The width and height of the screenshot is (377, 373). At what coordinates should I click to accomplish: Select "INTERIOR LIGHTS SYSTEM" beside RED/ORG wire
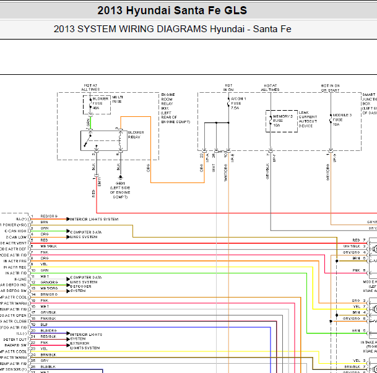94,220
